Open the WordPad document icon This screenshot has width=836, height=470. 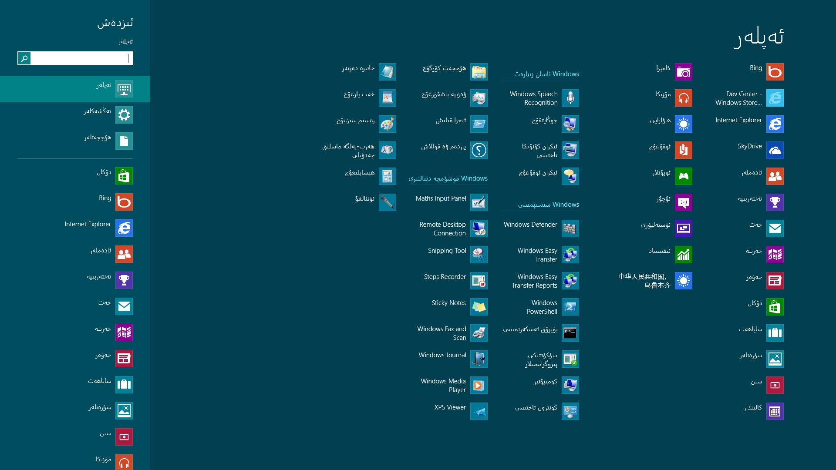[388, 98]
